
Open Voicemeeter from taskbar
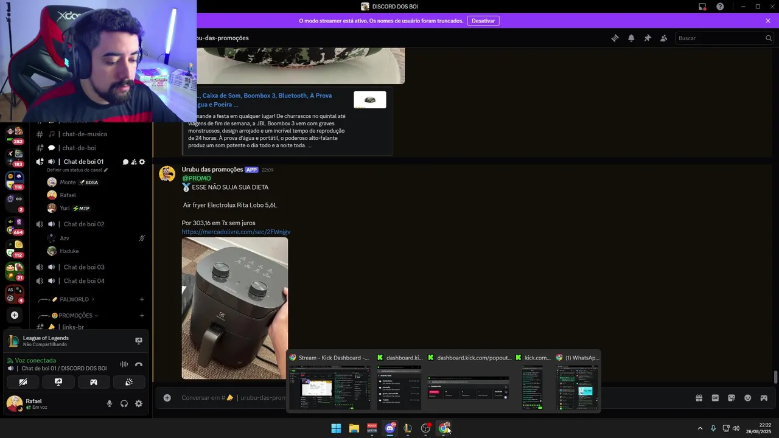click(372, 428)
